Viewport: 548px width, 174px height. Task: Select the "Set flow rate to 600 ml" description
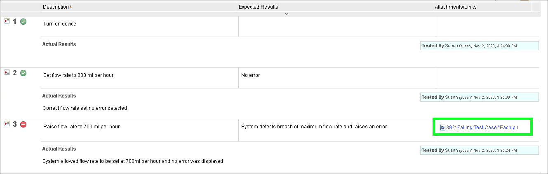[x=78, y=75]
